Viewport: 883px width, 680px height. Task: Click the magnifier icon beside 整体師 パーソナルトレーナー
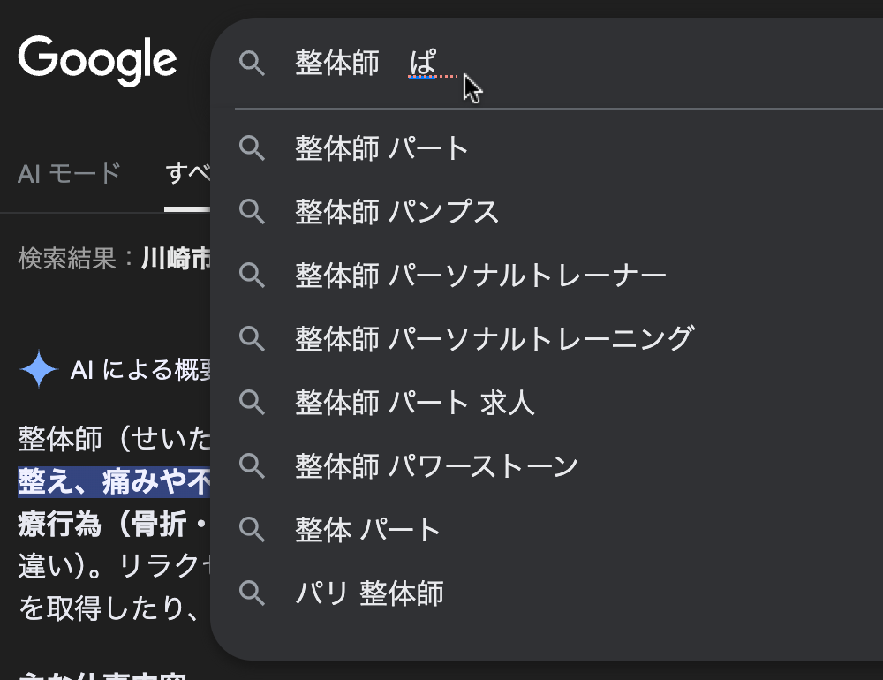253,276
